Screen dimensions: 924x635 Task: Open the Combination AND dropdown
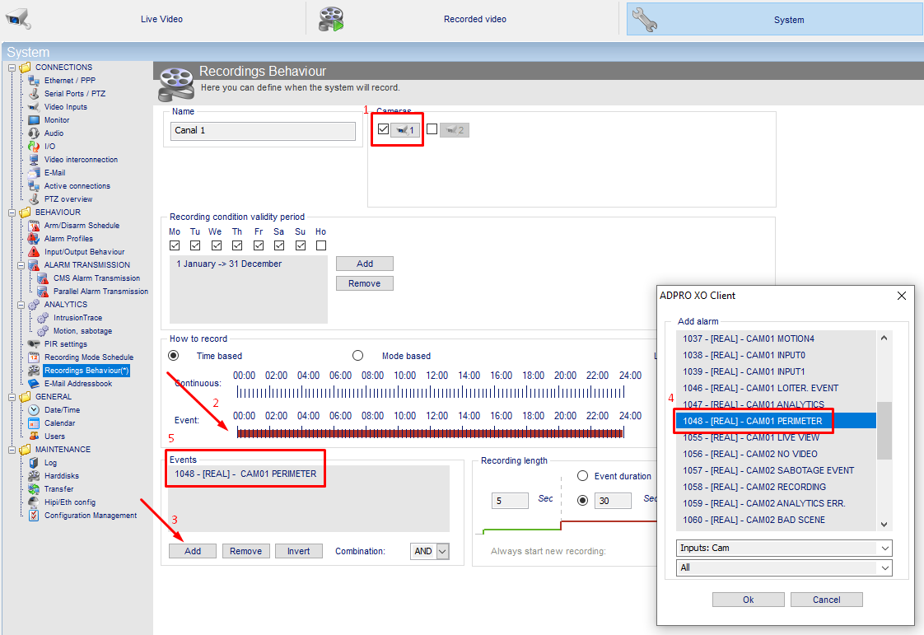coord(443,551)
